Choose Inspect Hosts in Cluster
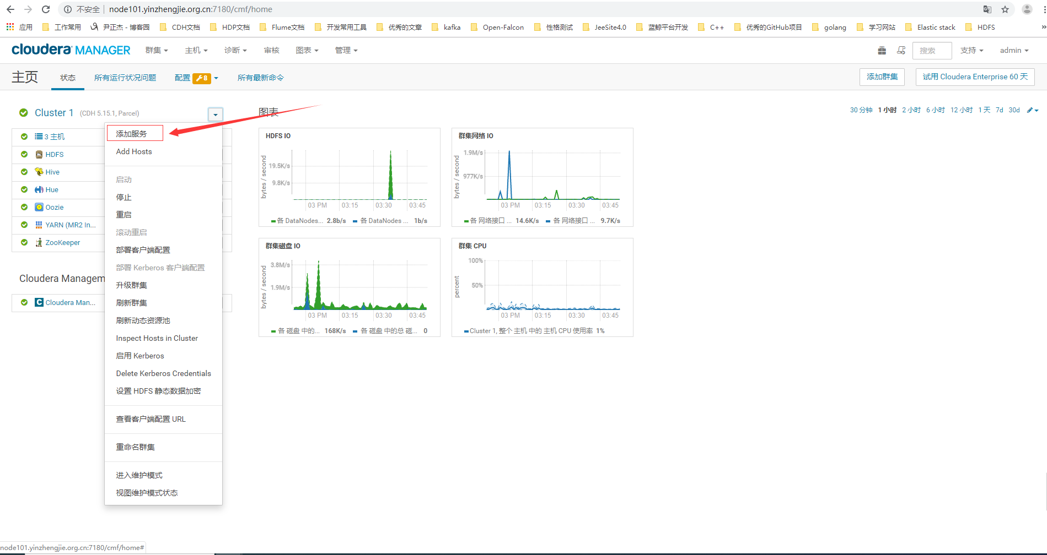 [157, 338]
